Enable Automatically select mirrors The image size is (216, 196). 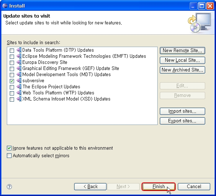[x=9, y=156]
